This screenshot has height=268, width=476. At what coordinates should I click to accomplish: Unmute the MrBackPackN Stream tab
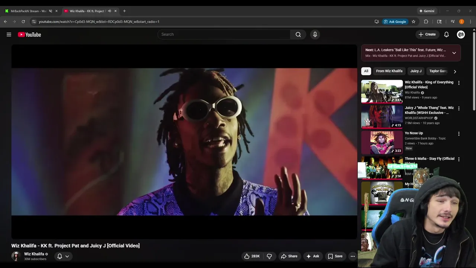[x=51, y=11]
